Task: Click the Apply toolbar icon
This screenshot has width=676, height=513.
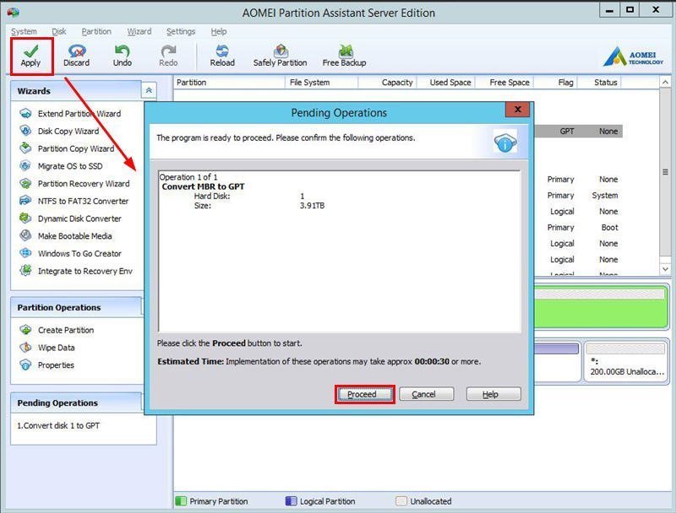Action: tap(30, 56)
